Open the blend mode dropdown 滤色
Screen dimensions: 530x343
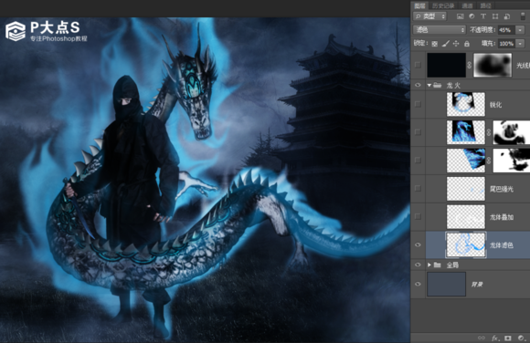click(440, 30)
